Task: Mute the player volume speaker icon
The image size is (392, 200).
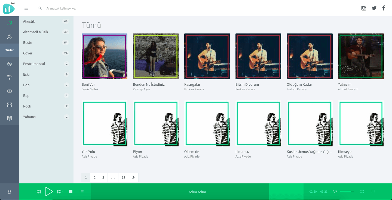Action: point(335,192)
